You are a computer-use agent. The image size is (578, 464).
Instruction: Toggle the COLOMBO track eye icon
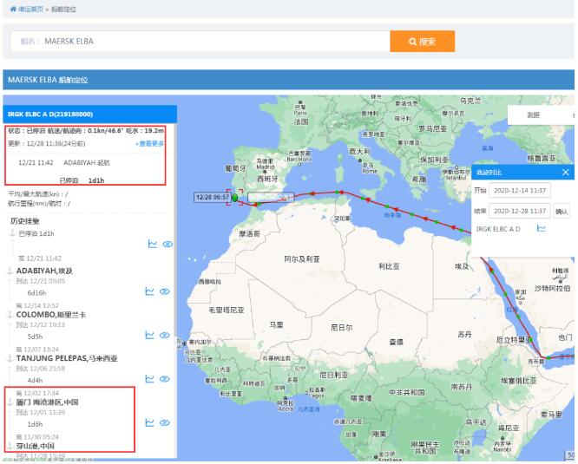click(x=164, y=336)
